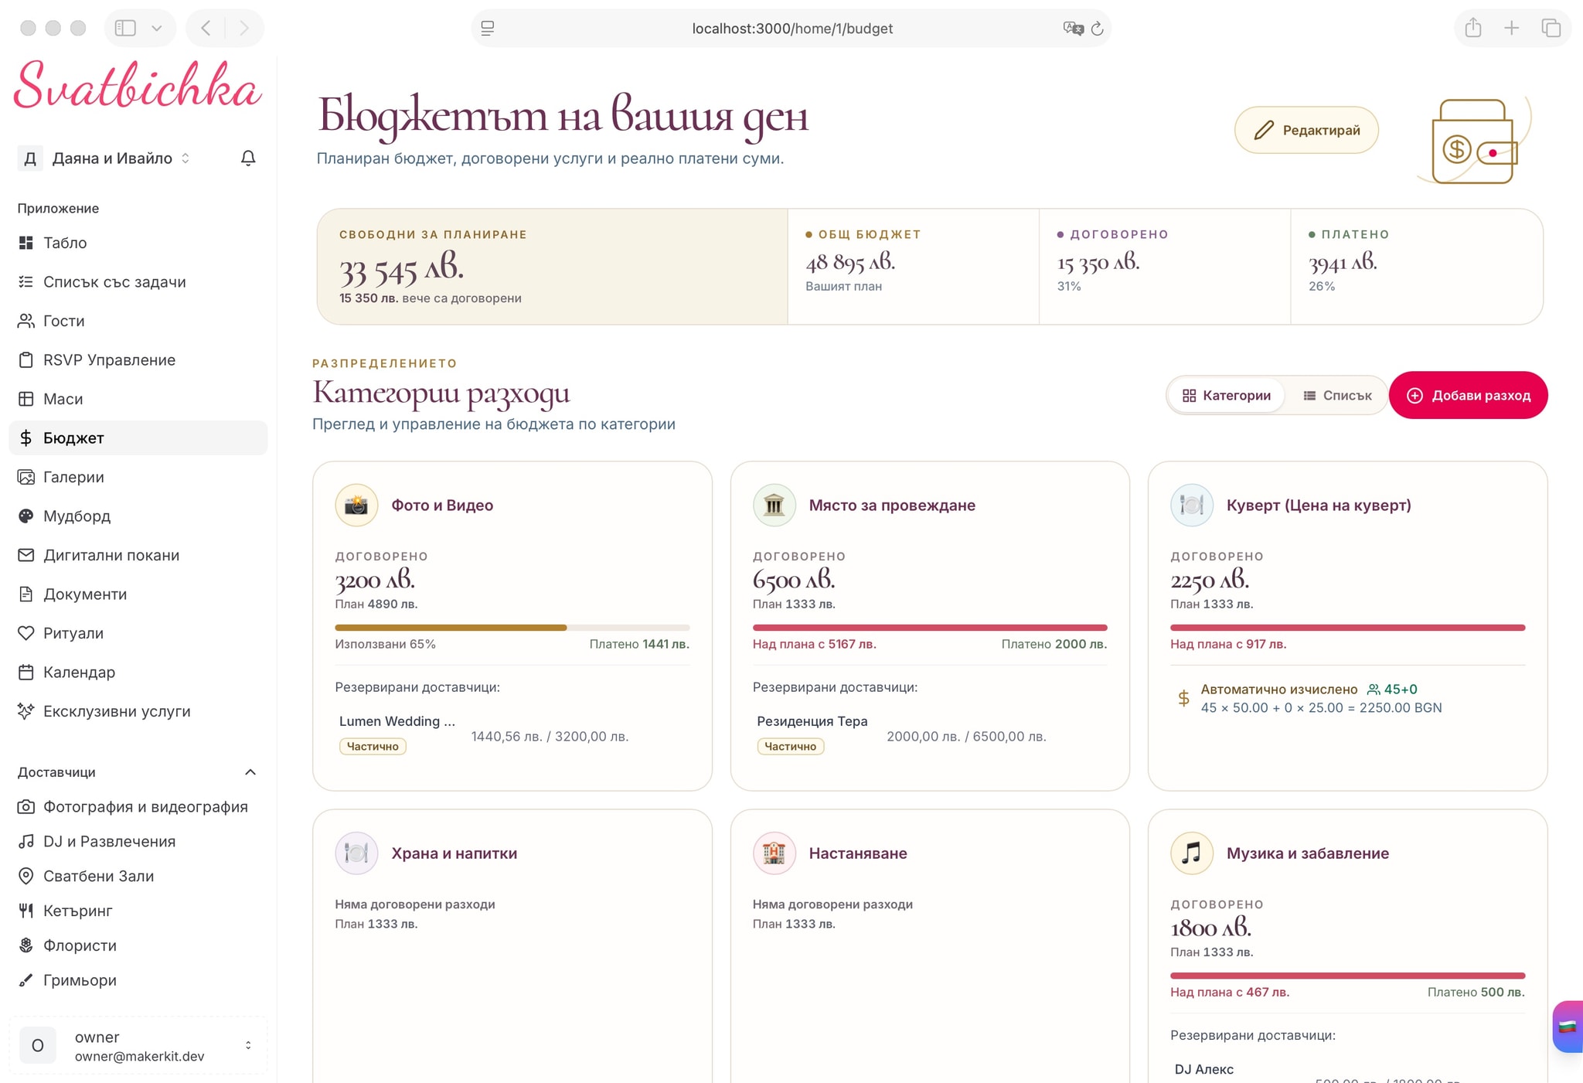Open the Табло menu item
This screenshot has height=1083, width=1583.
(x=138, y=243)
